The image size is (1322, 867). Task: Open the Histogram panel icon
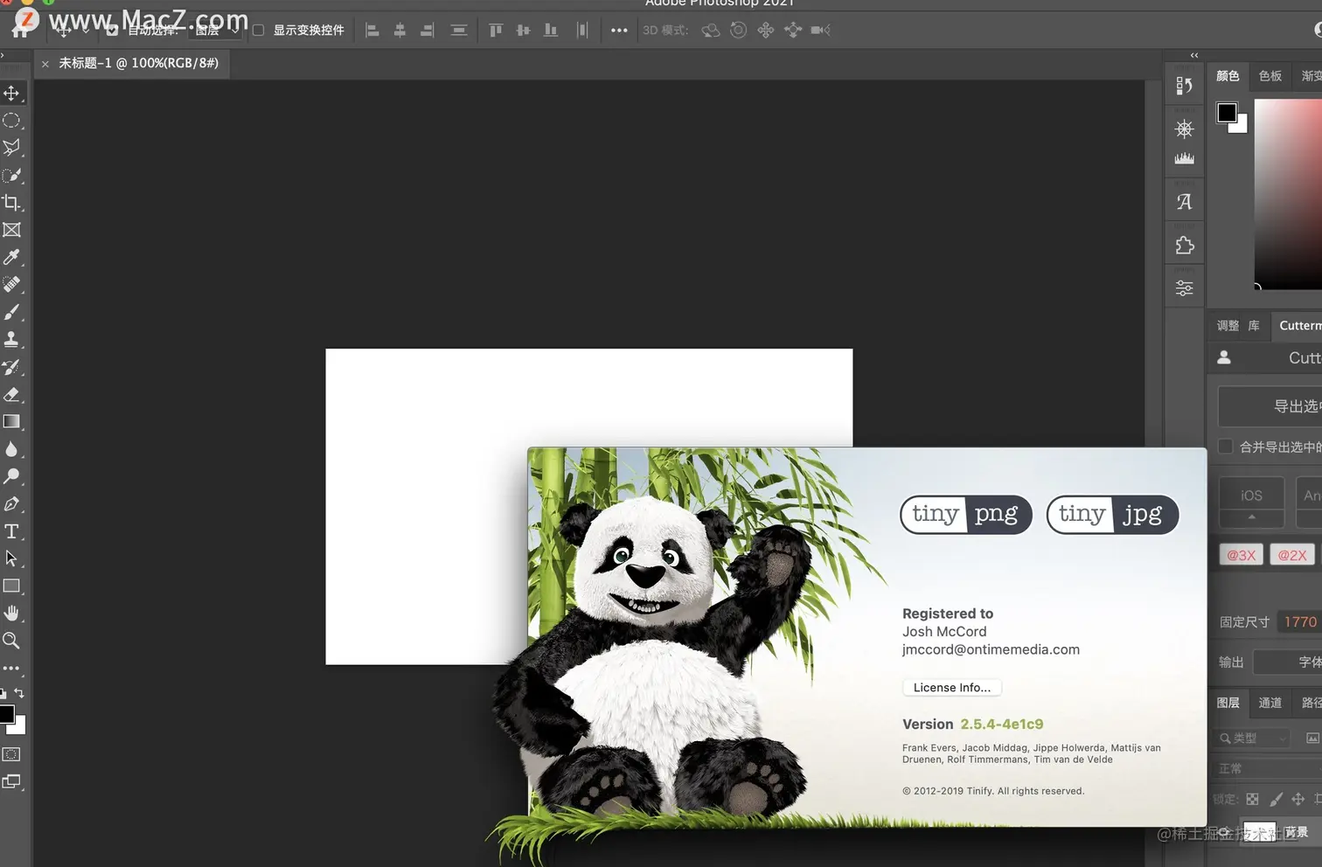(1184, 158)
